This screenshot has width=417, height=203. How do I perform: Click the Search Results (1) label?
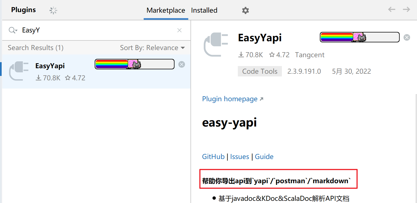coord(36,48)
